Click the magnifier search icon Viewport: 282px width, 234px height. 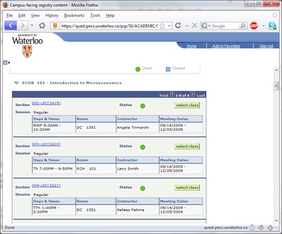(243, 25)
